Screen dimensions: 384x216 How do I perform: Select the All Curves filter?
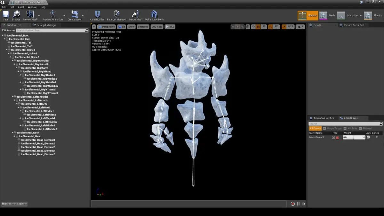pyautogui.click(x=315, y=128)
